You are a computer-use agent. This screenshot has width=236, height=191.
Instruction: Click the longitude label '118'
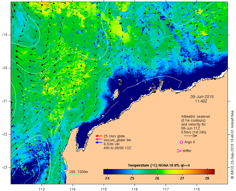click(197, 189)
